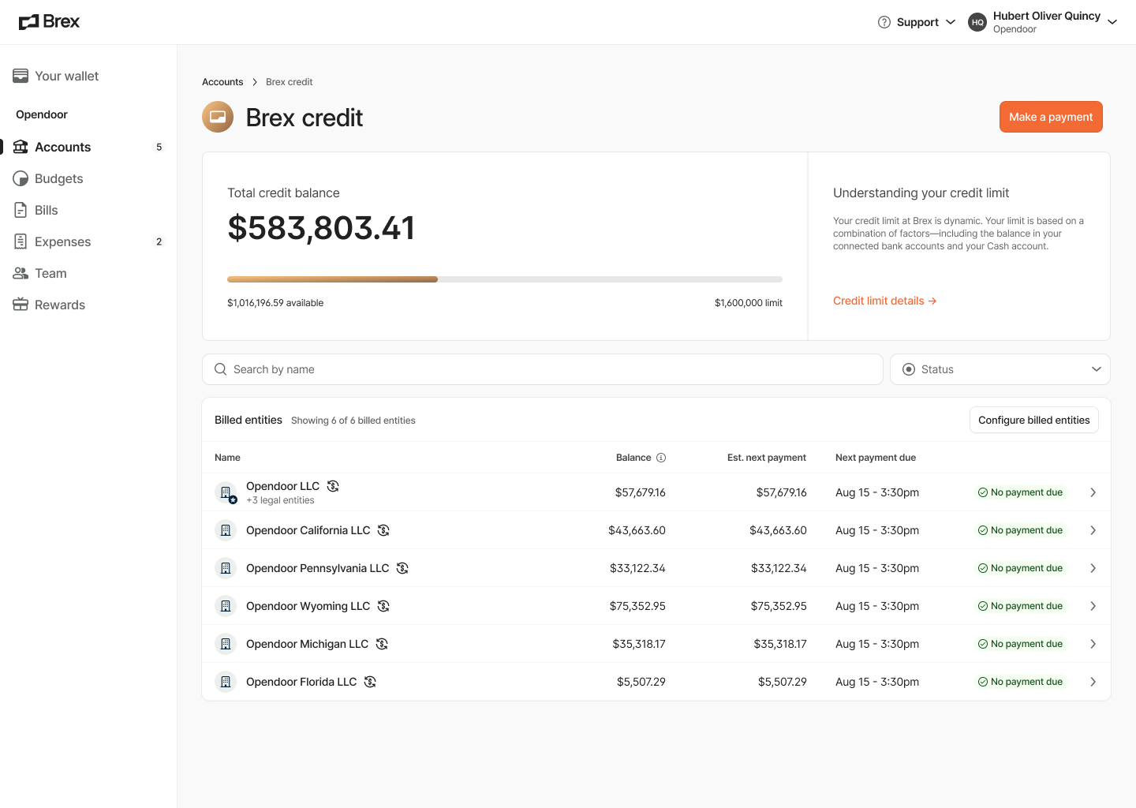Go to Accounts breadcrumb link
This screenshot has width=1136, height=808.
(222, 82)
